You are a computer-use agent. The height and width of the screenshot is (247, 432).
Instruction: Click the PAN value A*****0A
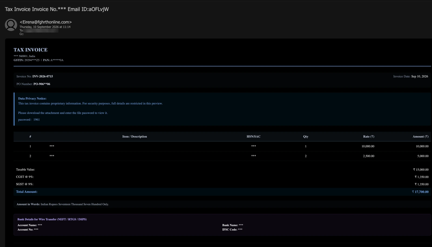pyautogui.click(x=57, y=60)
